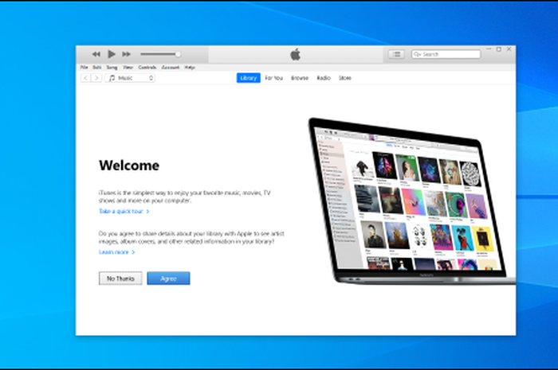Switch to the Radio tab
Screen dimensions: 558x370
point(324,78)
